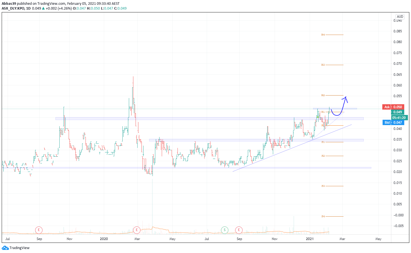This screenshot has width=411, height=253.
Task: Click the 05:41:20 countdown timer label
Action: click(399, 118)
